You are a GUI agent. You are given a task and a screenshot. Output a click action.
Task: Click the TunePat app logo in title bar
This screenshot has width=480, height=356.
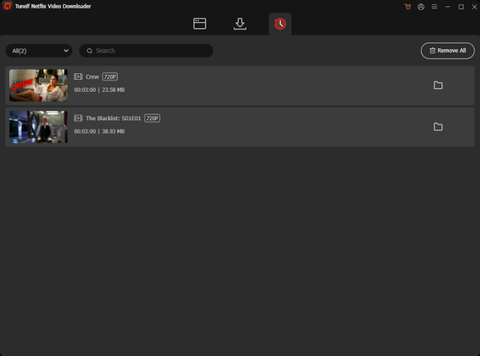[x=6, y=6]
